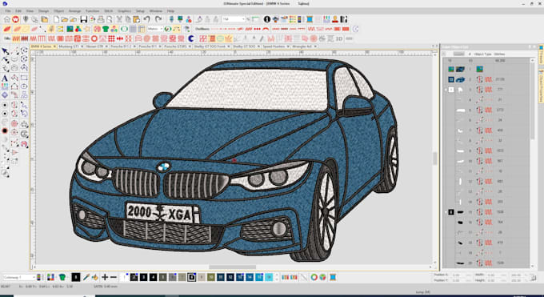The width and height of the screenshot is (544, 297).
Task: Click the eyedropper pencil icon in bottom bar
Action: [86, 277]
